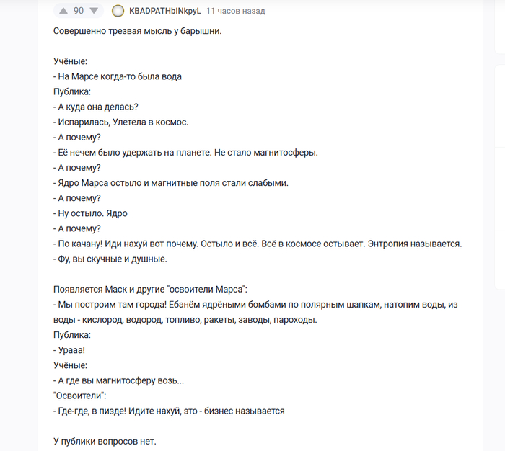Click the "11 часов назад" timestamp
This screenshot has height=451, width=505.
pyautogui.click(x=235, y=11)
